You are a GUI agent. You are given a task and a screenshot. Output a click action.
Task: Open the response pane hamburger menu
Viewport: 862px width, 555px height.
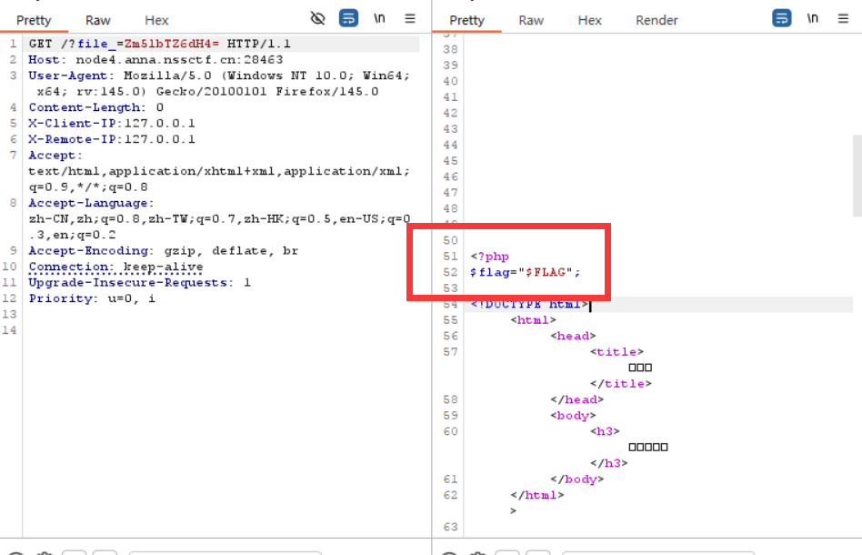[843, 18]
